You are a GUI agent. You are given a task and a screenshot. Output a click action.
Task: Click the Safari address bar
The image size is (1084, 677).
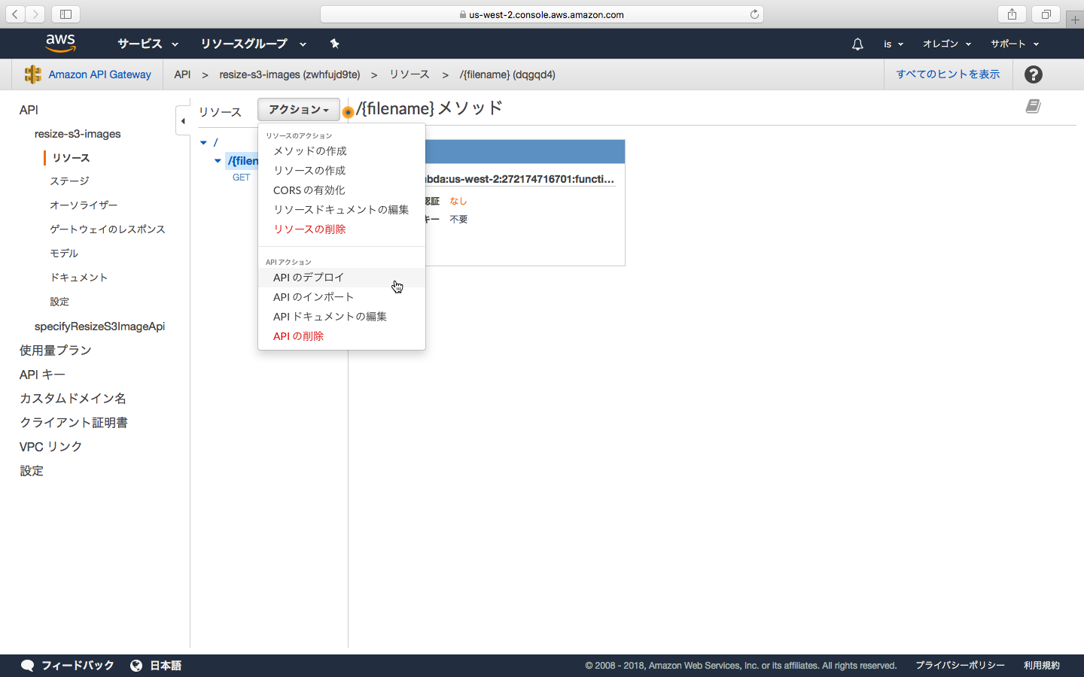click(x=542, y=14)
